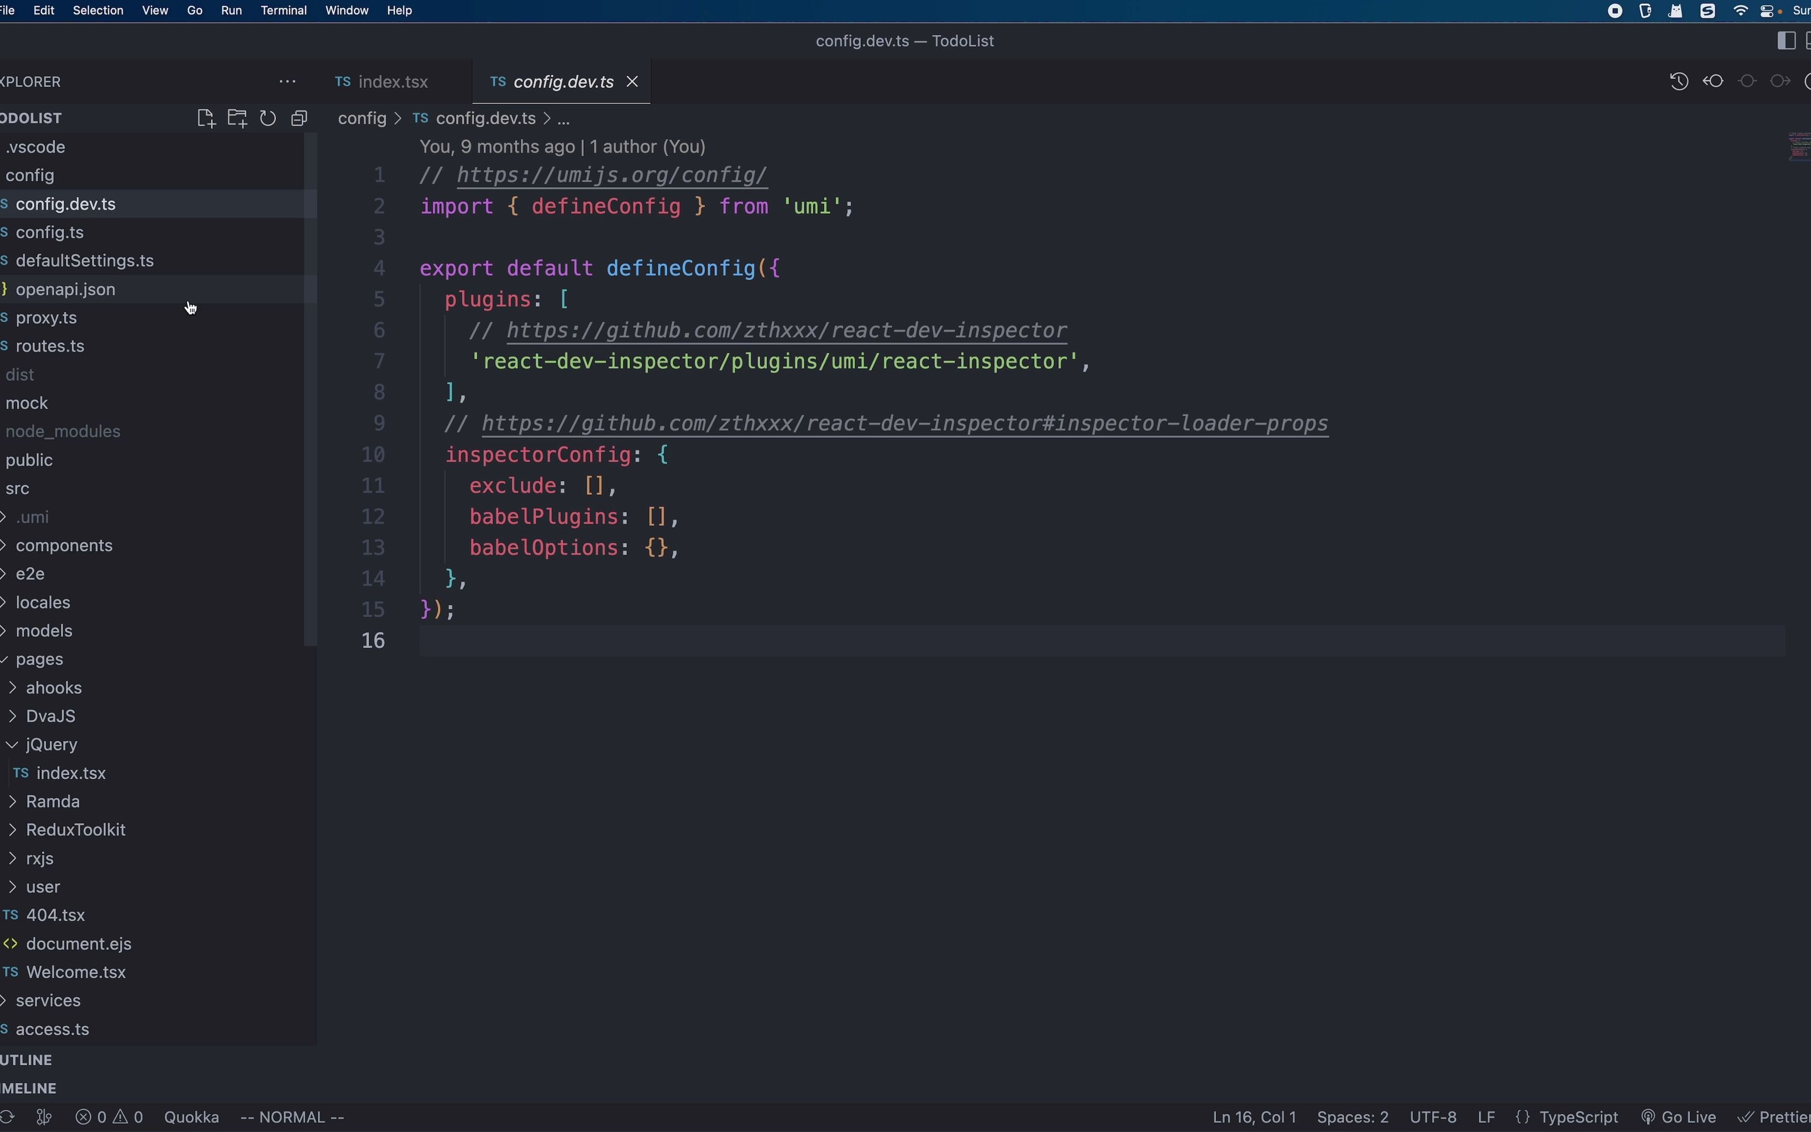This screenshot has height=1132, width=1811.
Task: Open file history clock icon
Action: point(1679,82)
